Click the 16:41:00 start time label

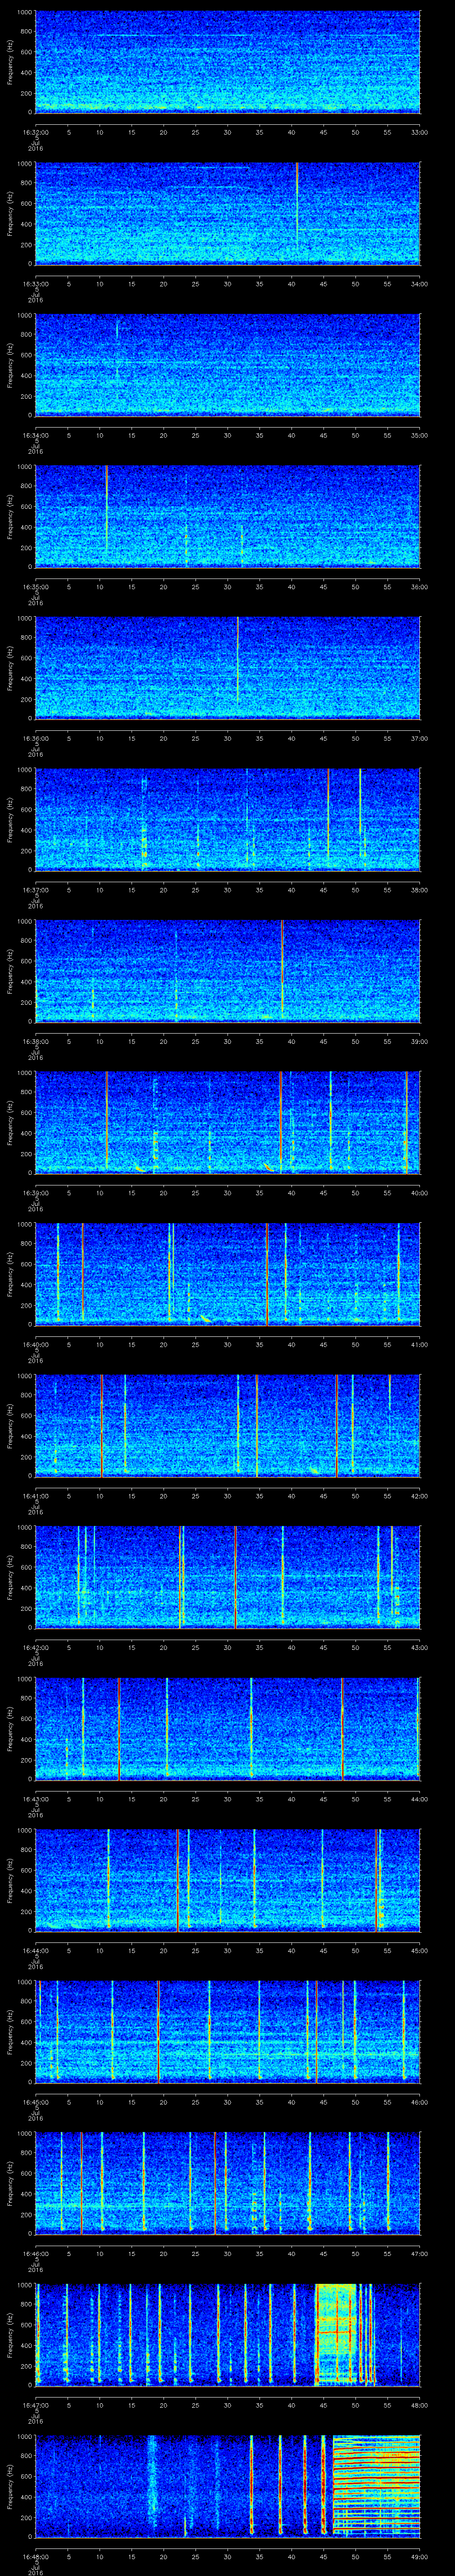point(35,1496)
